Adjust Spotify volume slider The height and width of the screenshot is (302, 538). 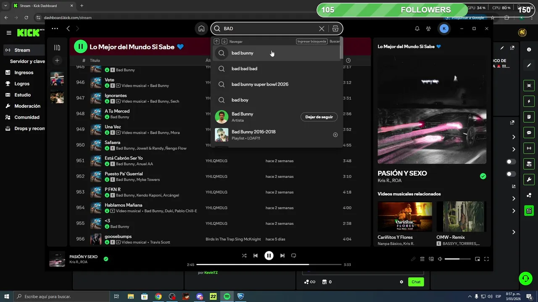tap(458, 259)
